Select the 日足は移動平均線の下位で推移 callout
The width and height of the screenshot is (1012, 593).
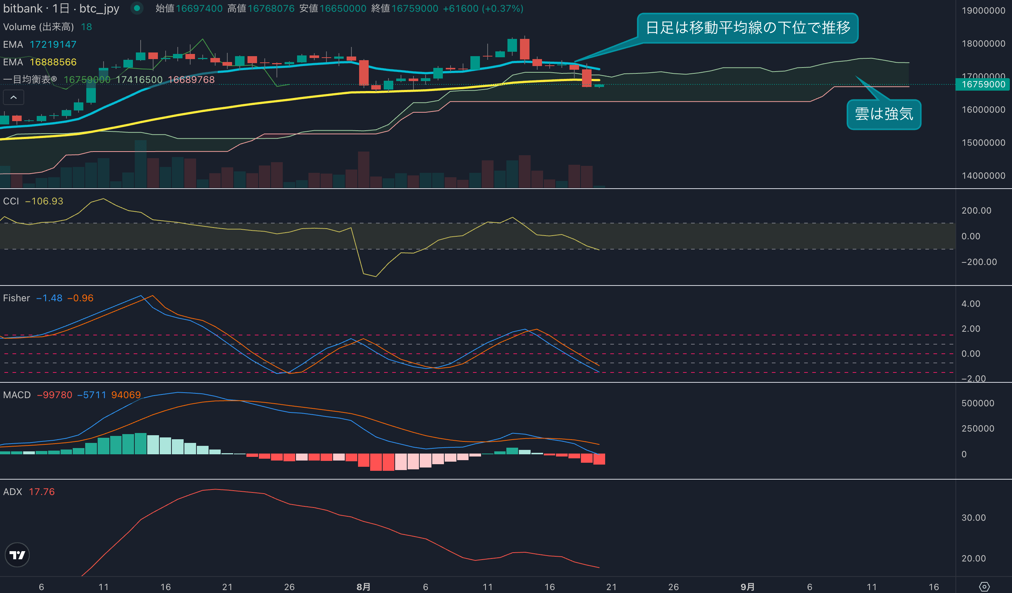point(747,28)
